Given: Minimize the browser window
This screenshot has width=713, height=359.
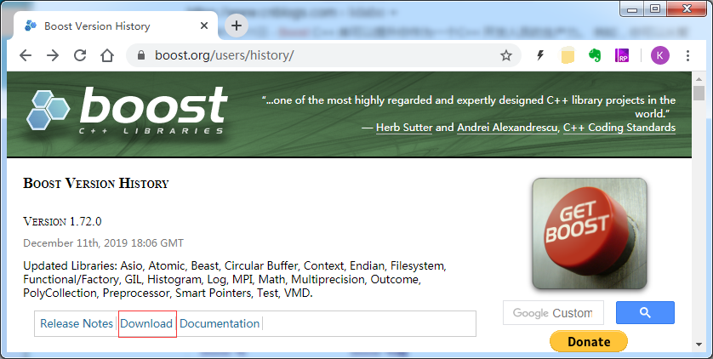Looking at the screenshot, I should pos(633,9).
